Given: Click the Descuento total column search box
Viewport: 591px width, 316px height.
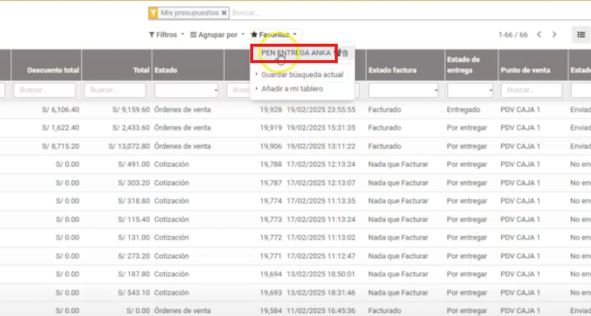Looking at the screenshot, I should pos(45,90).
